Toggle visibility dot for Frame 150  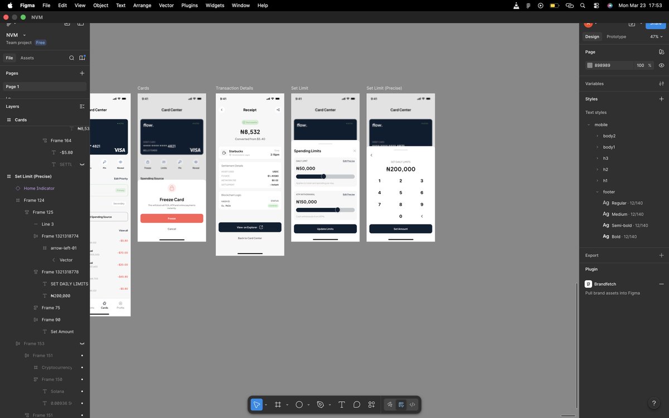click(x=82, y=380)
